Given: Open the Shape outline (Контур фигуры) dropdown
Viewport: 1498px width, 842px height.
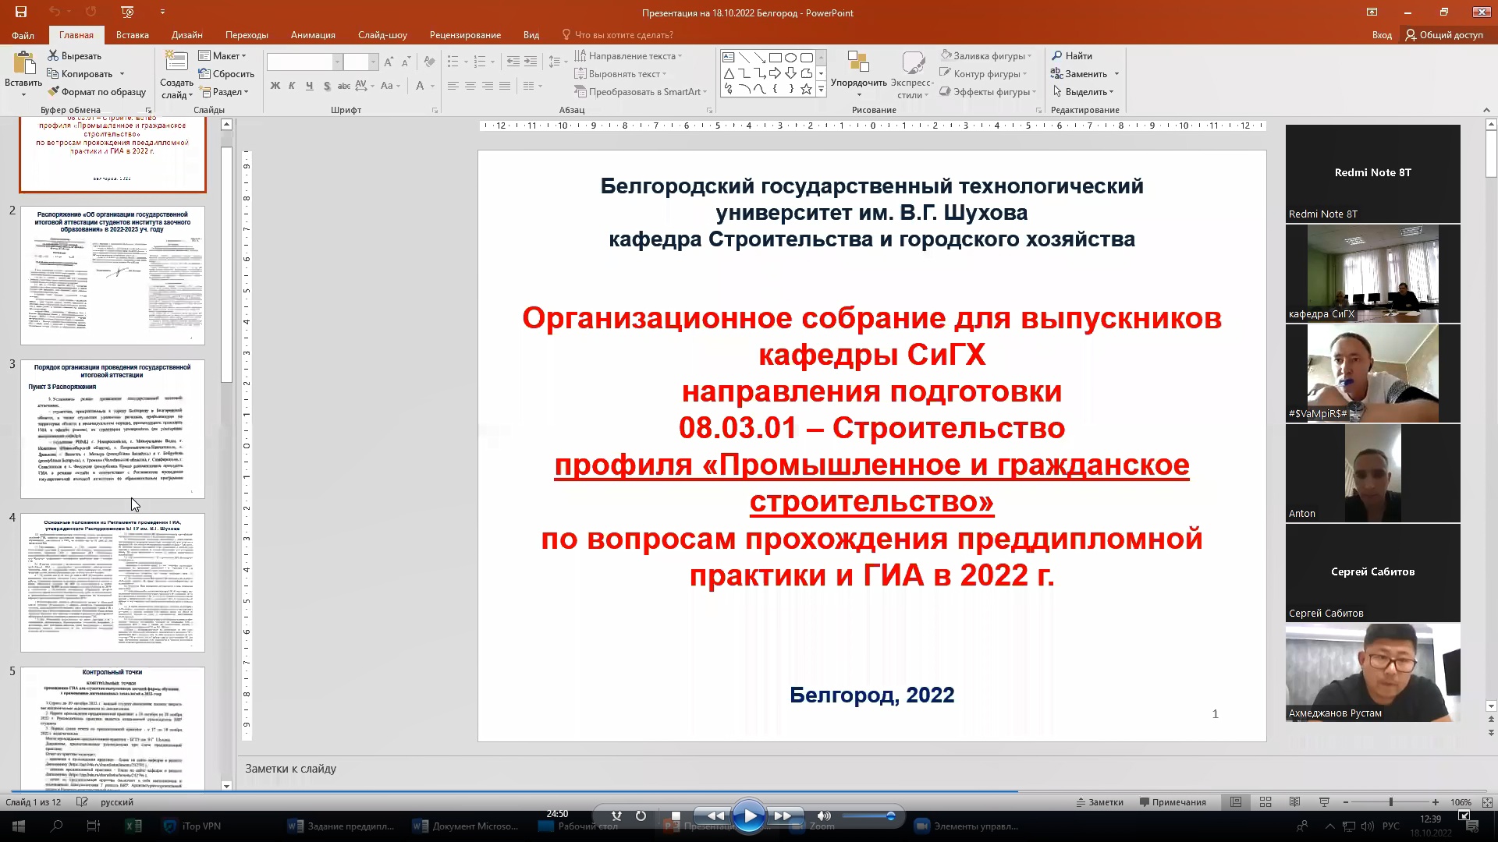Looking at the screenshot, I should point(984,73).
